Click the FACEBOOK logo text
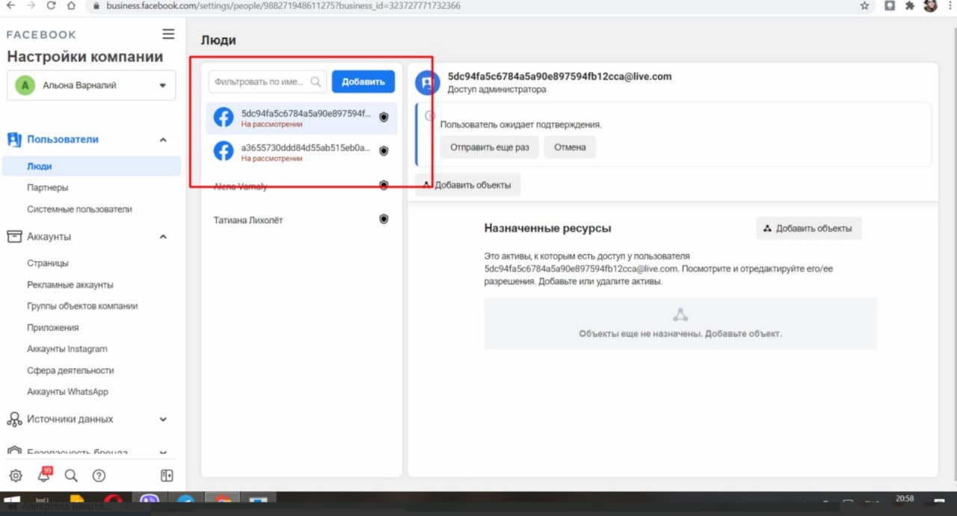The height and width of the screenshot is (516, 957). click(41, 34)
